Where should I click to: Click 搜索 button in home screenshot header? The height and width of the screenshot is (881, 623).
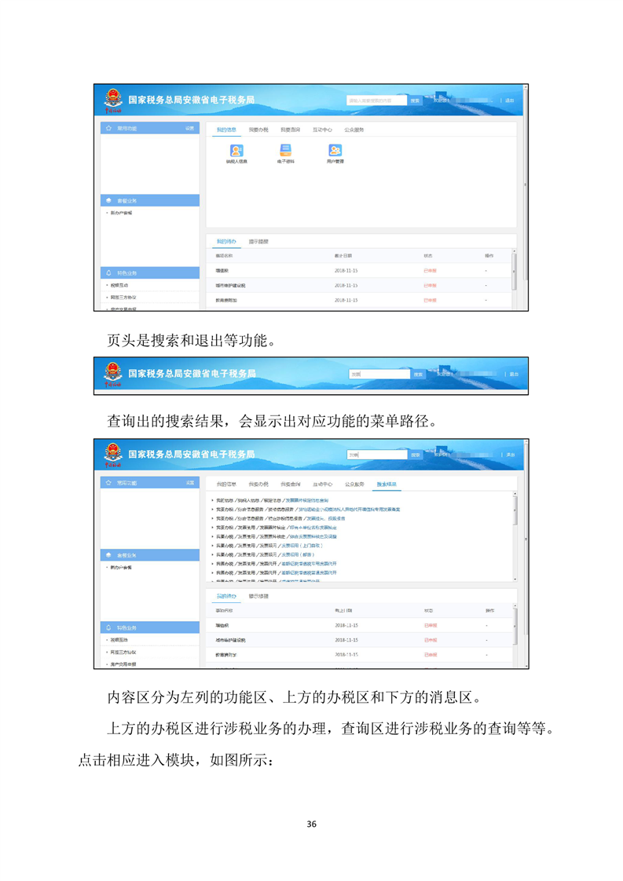415,101
